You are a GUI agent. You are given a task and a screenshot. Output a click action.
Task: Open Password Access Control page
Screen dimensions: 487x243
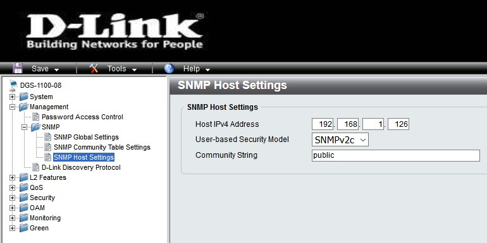(82, 117)
